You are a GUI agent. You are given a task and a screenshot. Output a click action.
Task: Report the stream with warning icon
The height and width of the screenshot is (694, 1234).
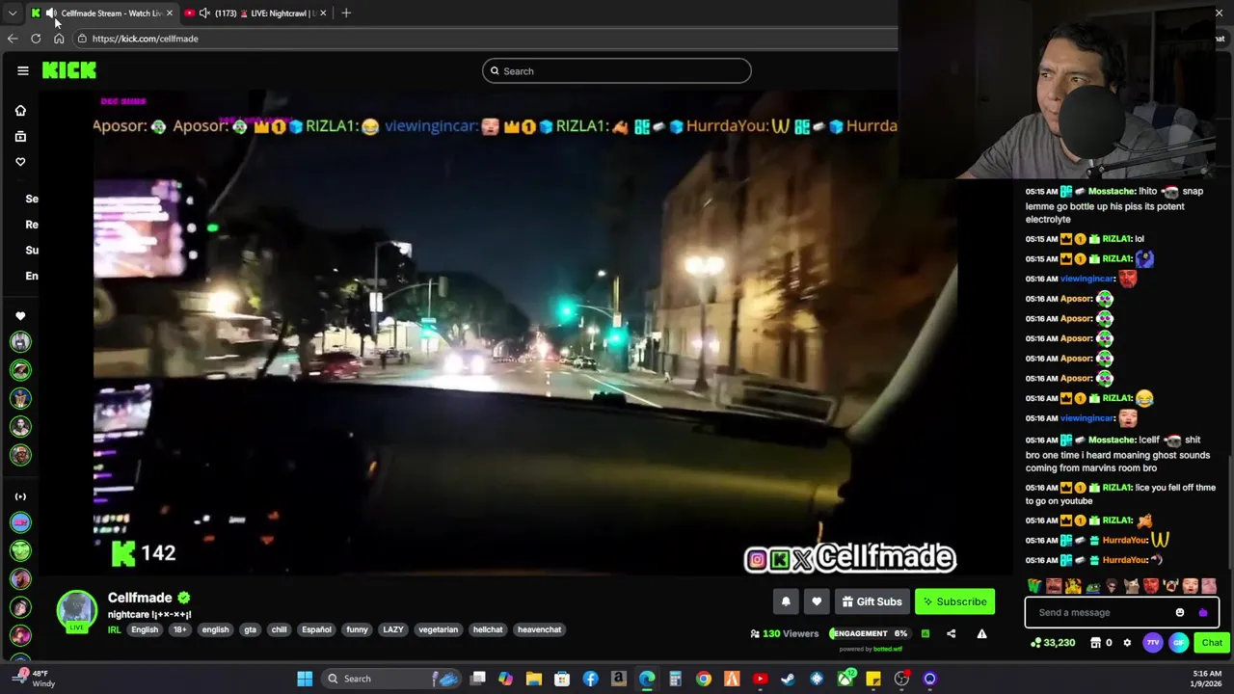[981, 633]
